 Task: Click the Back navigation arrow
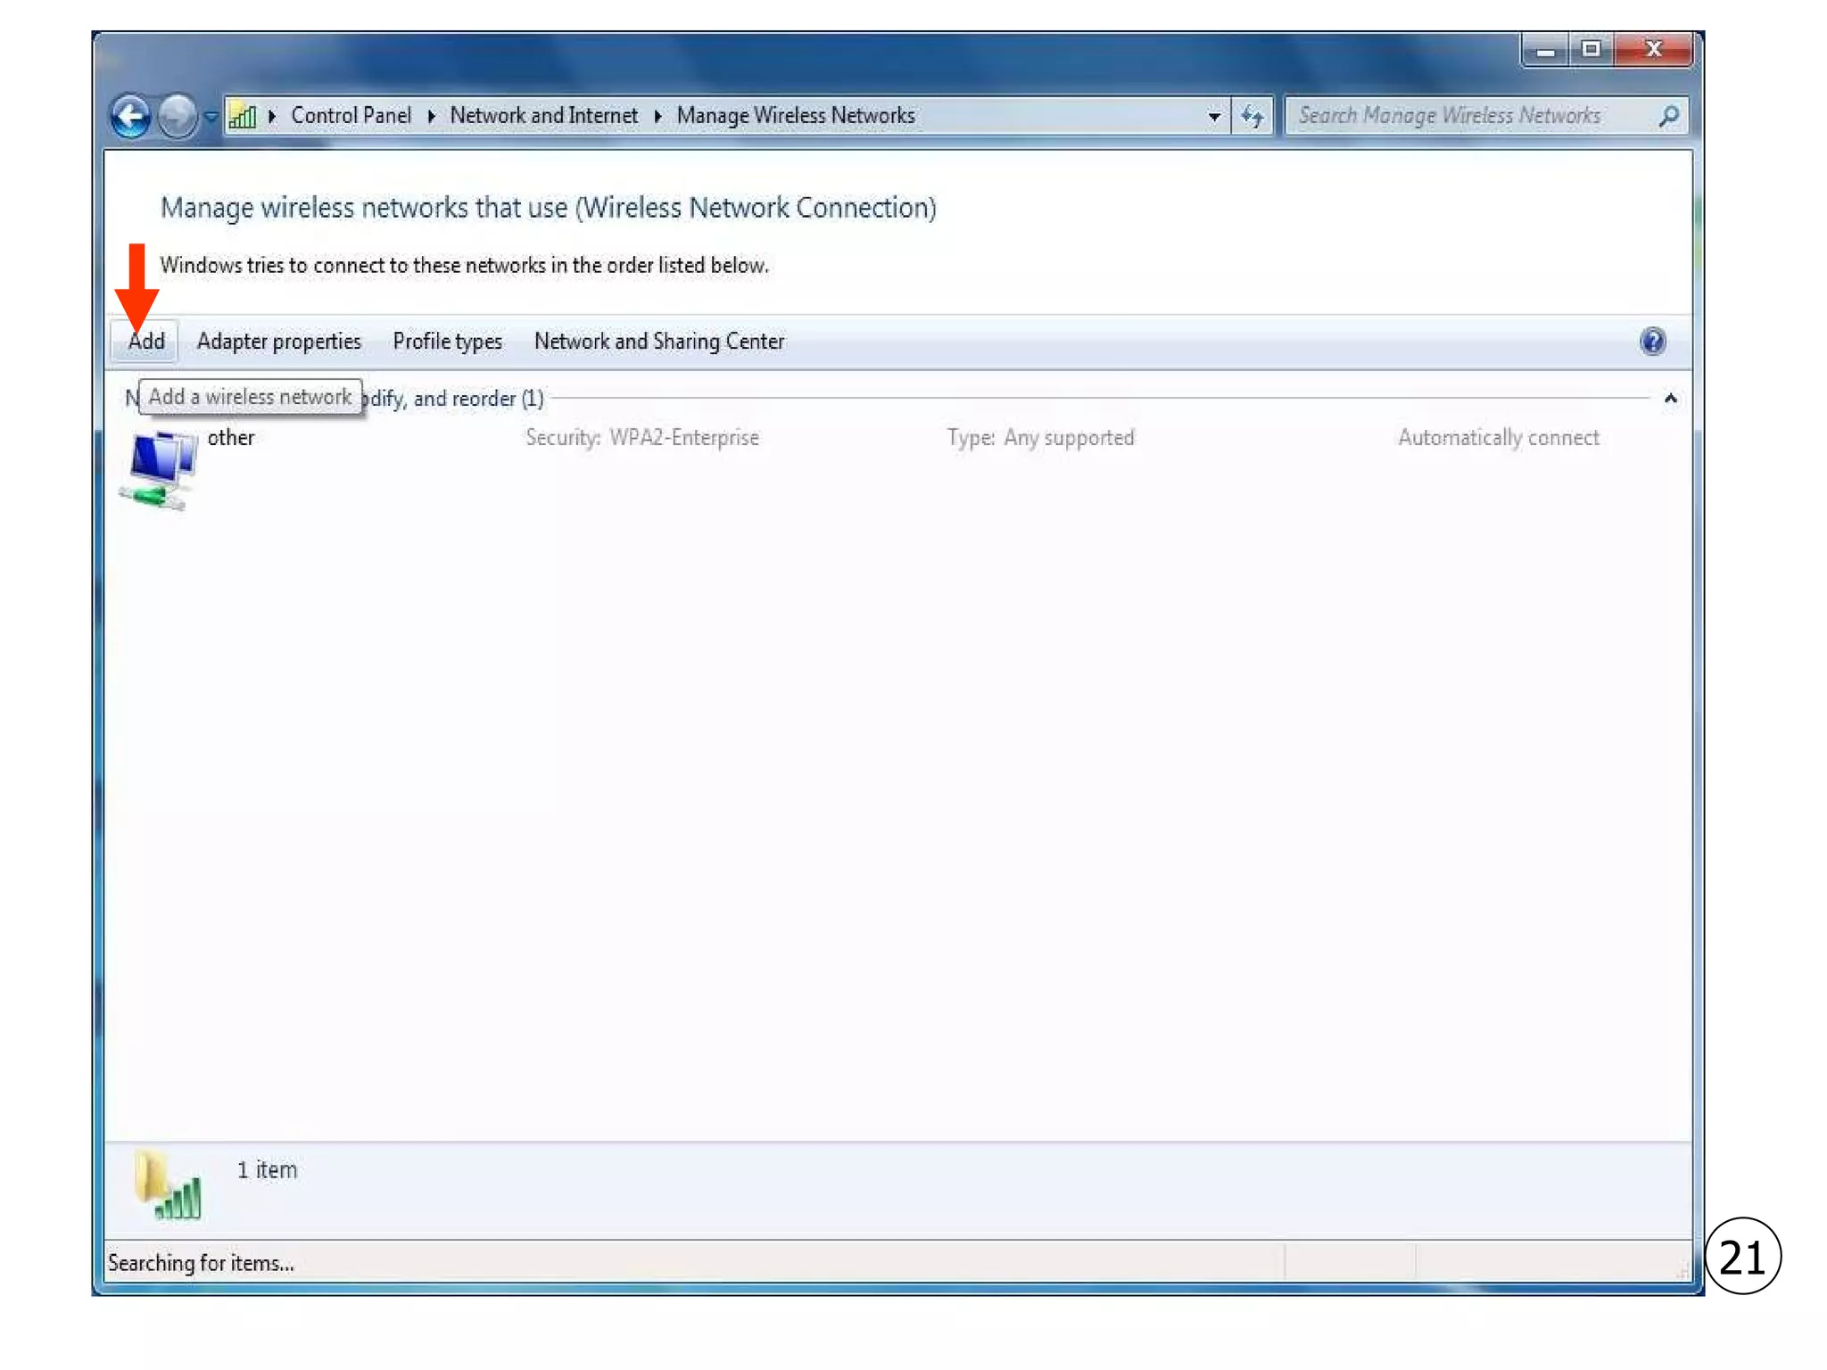(x=131, y=116)
